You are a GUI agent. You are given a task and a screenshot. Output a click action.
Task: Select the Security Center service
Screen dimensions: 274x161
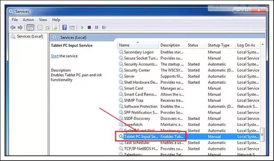click(189, 70)
